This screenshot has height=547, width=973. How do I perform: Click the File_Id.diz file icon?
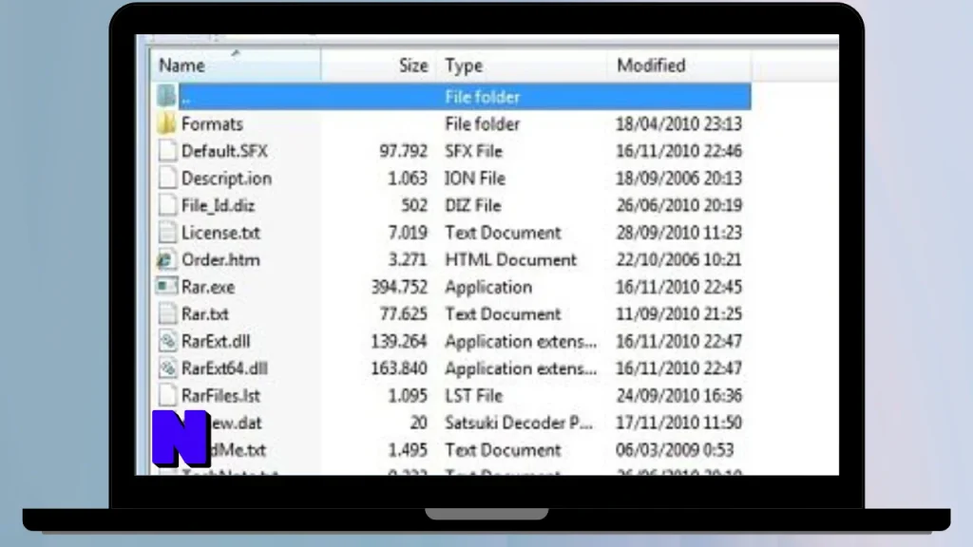pyautogui.click(x=167, y=205)
